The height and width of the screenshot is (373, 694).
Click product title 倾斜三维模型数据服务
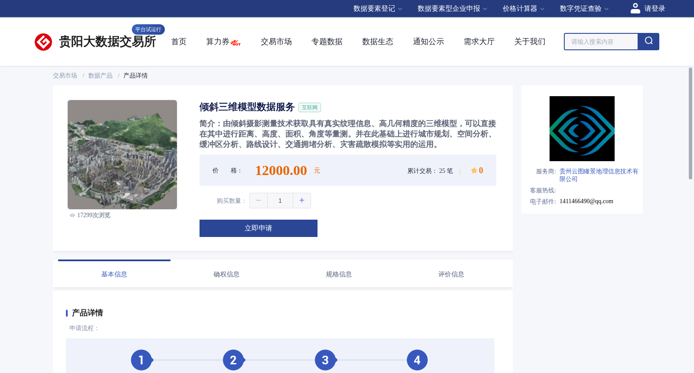click(x=247, y=107)
